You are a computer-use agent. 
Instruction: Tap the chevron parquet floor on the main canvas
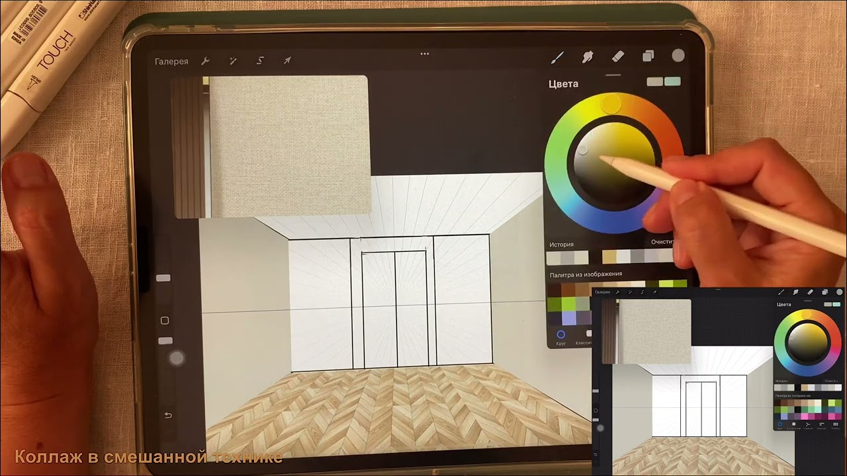point(397,407)
